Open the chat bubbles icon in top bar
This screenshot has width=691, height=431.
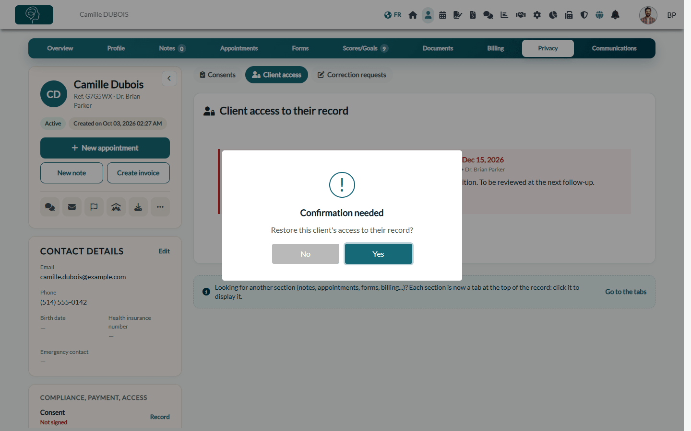point(488,15)
